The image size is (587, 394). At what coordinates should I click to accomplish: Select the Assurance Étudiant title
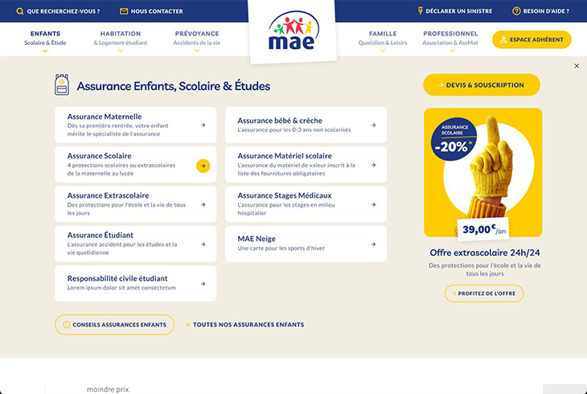click(101, 236)
